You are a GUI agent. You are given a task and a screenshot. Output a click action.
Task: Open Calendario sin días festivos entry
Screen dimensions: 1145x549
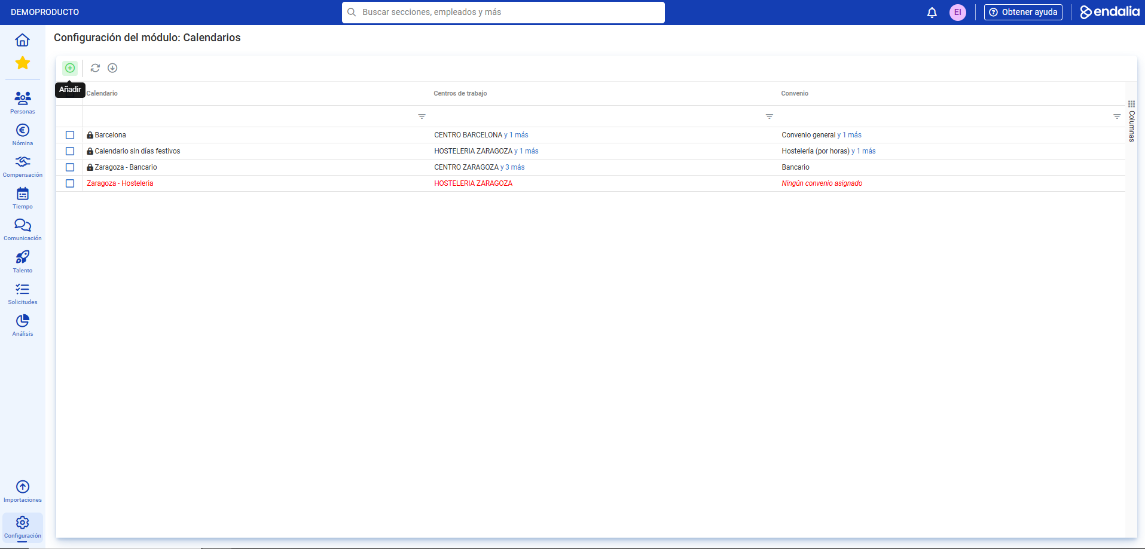tap(138, 151)
